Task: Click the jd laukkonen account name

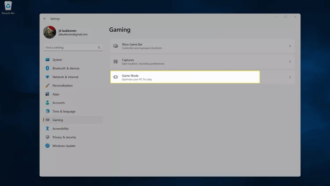Action: tap(67, 31)
